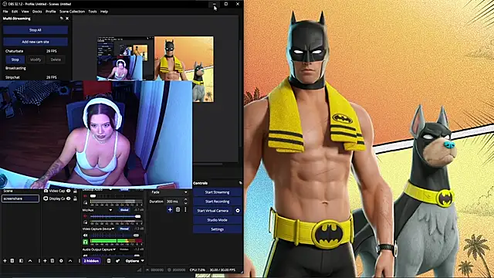Click Start Virtual Camera button

coord(213,211)
